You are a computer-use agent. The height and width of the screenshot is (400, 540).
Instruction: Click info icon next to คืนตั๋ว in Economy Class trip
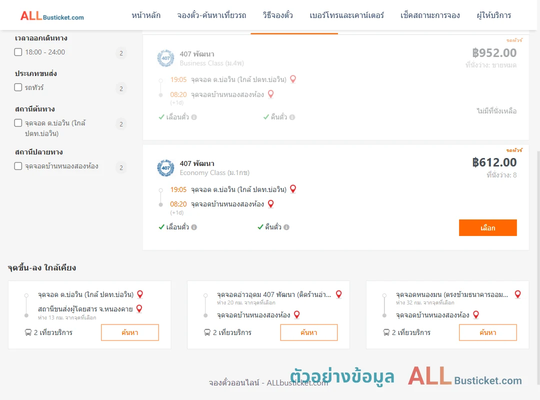point(286,227)
